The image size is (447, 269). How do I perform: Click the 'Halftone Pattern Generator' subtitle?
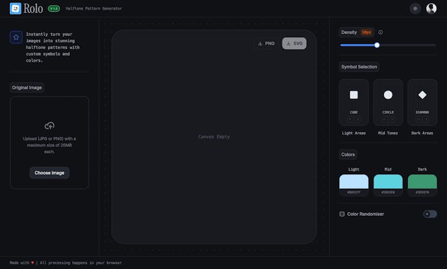pos(94,9)
